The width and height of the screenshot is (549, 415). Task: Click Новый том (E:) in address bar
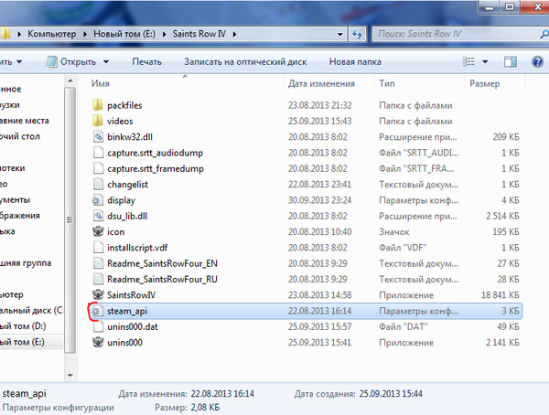124,34
